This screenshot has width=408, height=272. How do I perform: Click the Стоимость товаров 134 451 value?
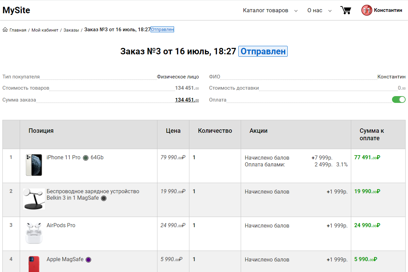tap(187, 88)
